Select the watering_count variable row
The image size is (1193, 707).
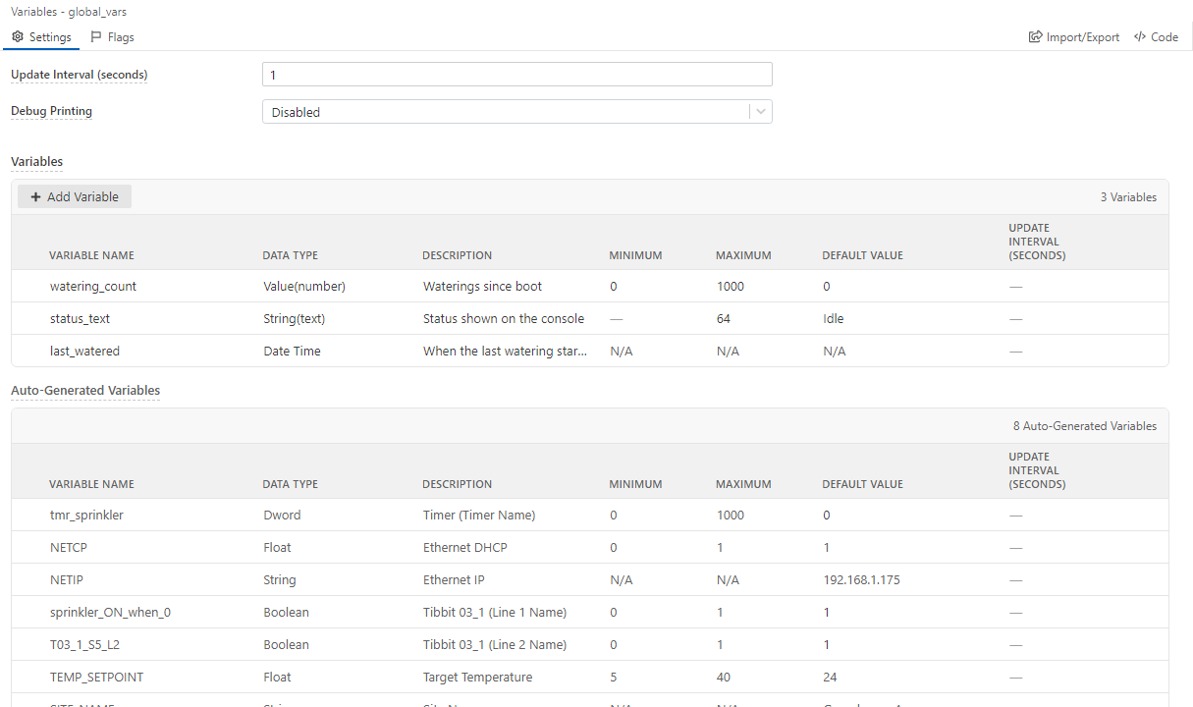[590, 286]
